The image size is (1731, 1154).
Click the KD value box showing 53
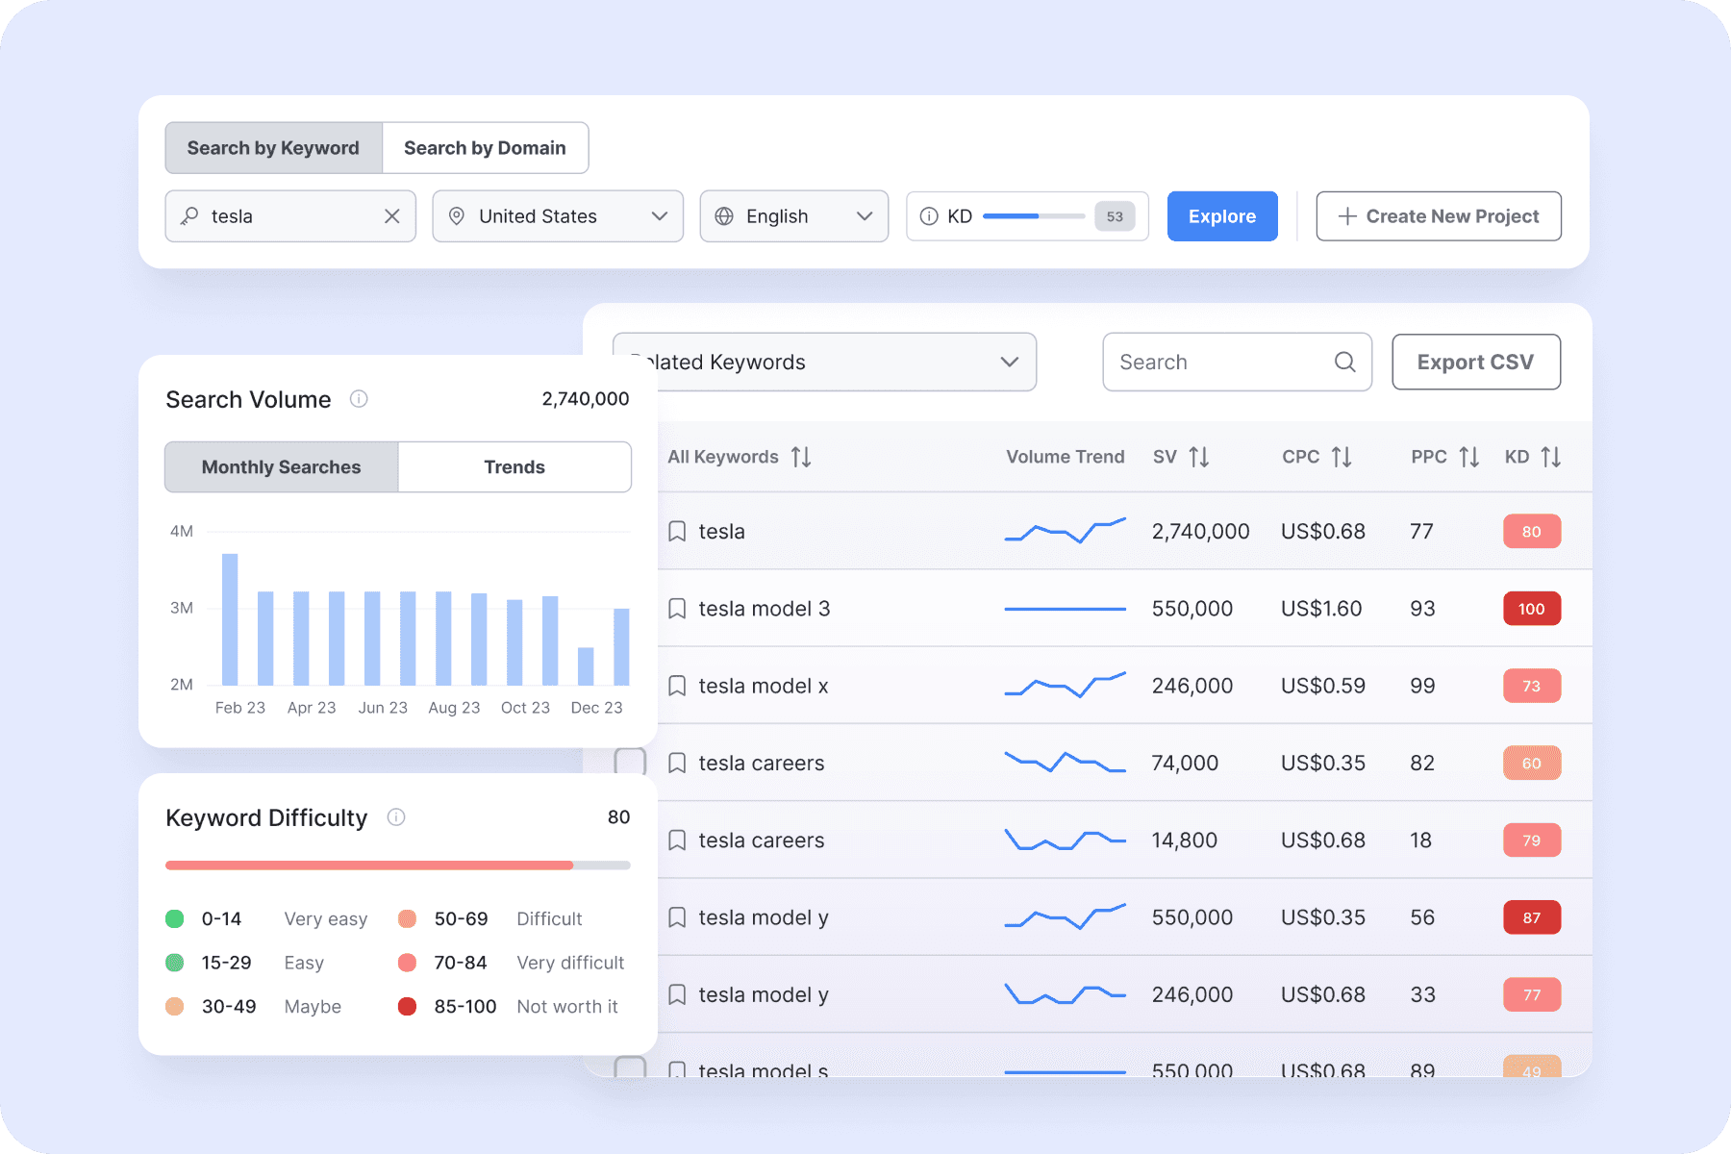click(1115, 216)
